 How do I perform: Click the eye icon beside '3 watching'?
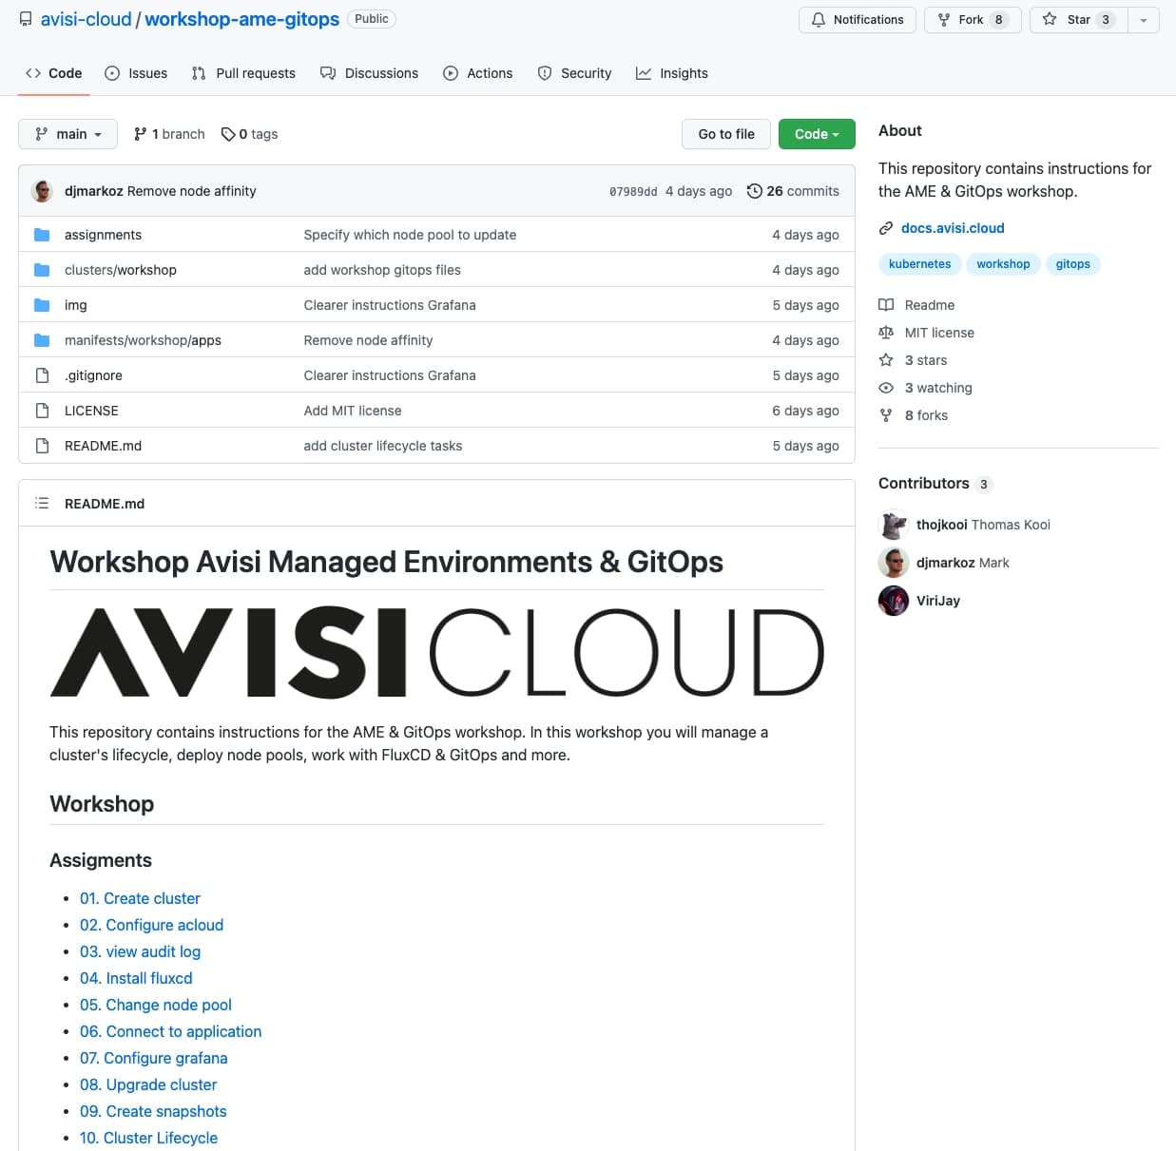[886, 387]
